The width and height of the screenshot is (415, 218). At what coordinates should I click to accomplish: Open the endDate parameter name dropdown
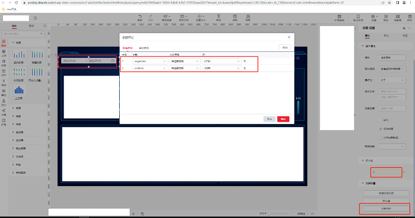(x=150, y=68)
